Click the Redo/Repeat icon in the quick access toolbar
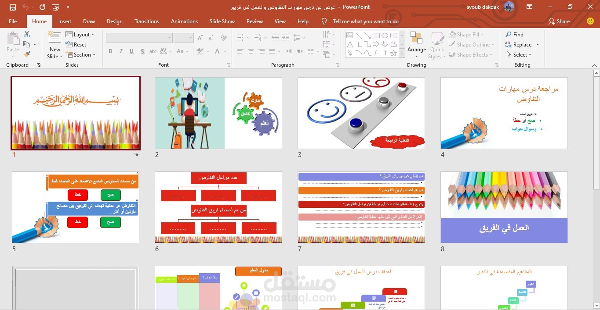The height and width of the screenshot is (310, 600). (42, 7)
